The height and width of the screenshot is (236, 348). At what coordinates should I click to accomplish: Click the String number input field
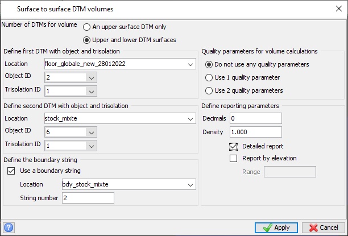click(x=88, y=198)
